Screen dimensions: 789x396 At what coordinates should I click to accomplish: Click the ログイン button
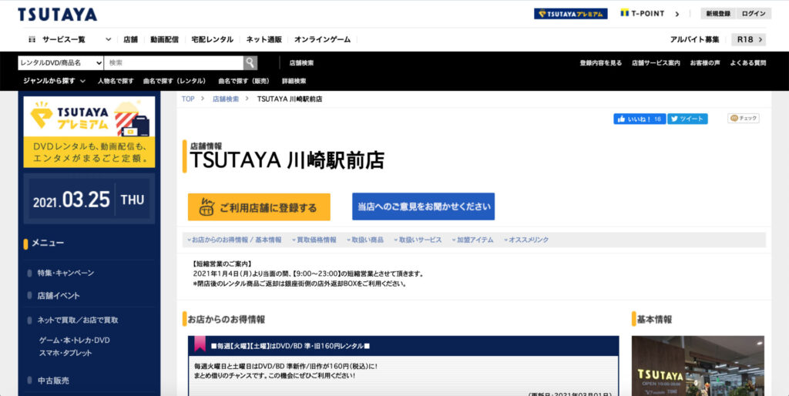tap(754, 14)
